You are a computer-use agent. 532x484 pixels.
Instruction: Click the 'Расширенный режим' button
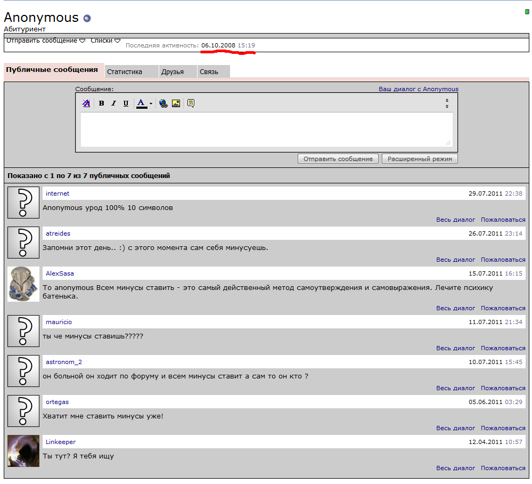click(420, 159)
